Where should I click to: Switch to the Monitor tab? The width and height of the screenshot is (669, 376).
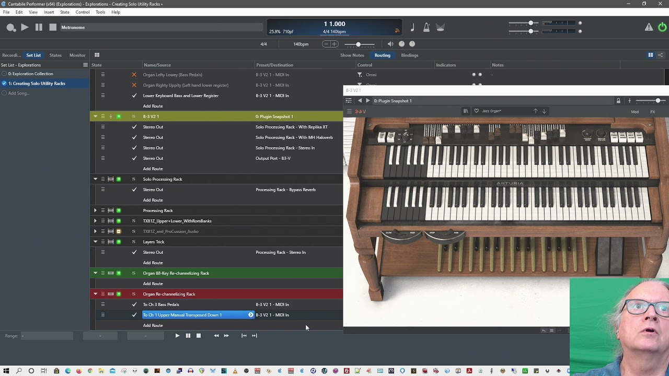(x=77, y=55)
